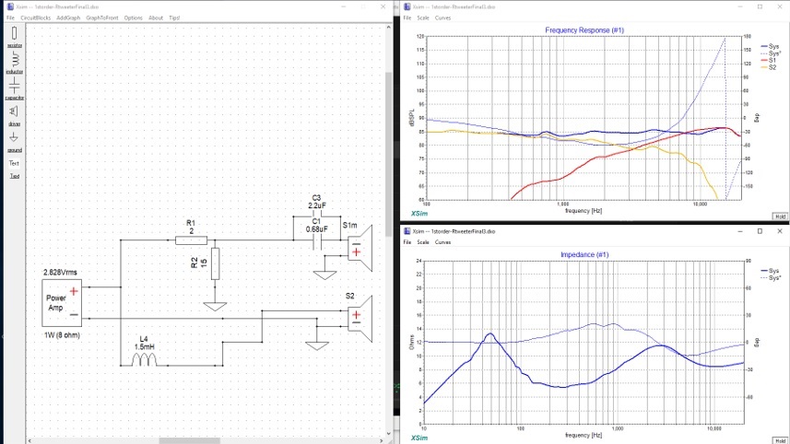This screenshot has height=444, width=790.
Task: Click Sys legend entry in Frequency Response
Action: pos(771,46)
